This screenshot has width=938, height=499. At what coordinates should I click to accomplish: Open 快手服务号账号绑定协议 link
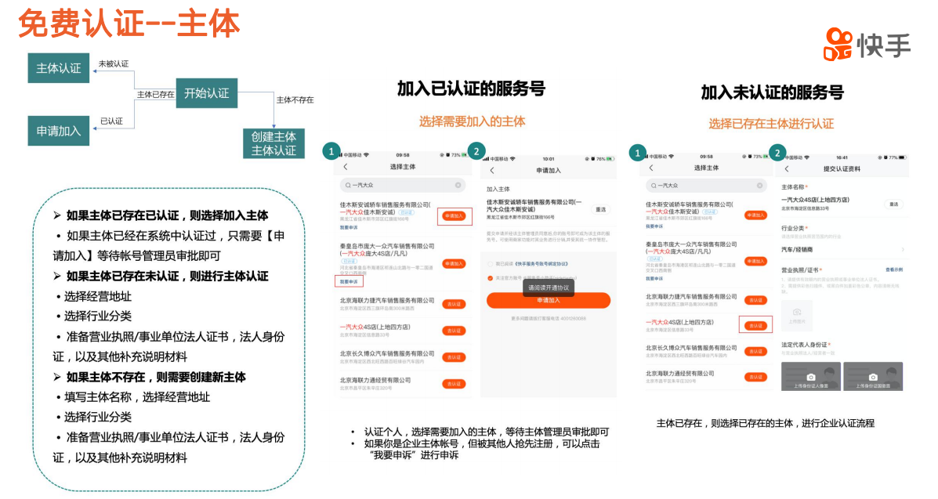pos(541,264)
